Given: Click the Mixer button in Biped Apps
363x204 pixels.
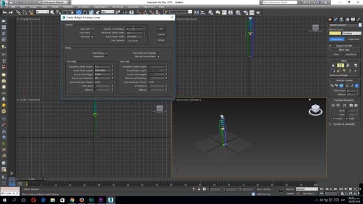Looking at the screenshot, I should click(x=336, y=54).
